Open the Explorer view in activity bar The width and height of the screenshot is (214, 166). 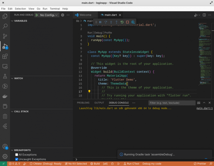(5, 16)
